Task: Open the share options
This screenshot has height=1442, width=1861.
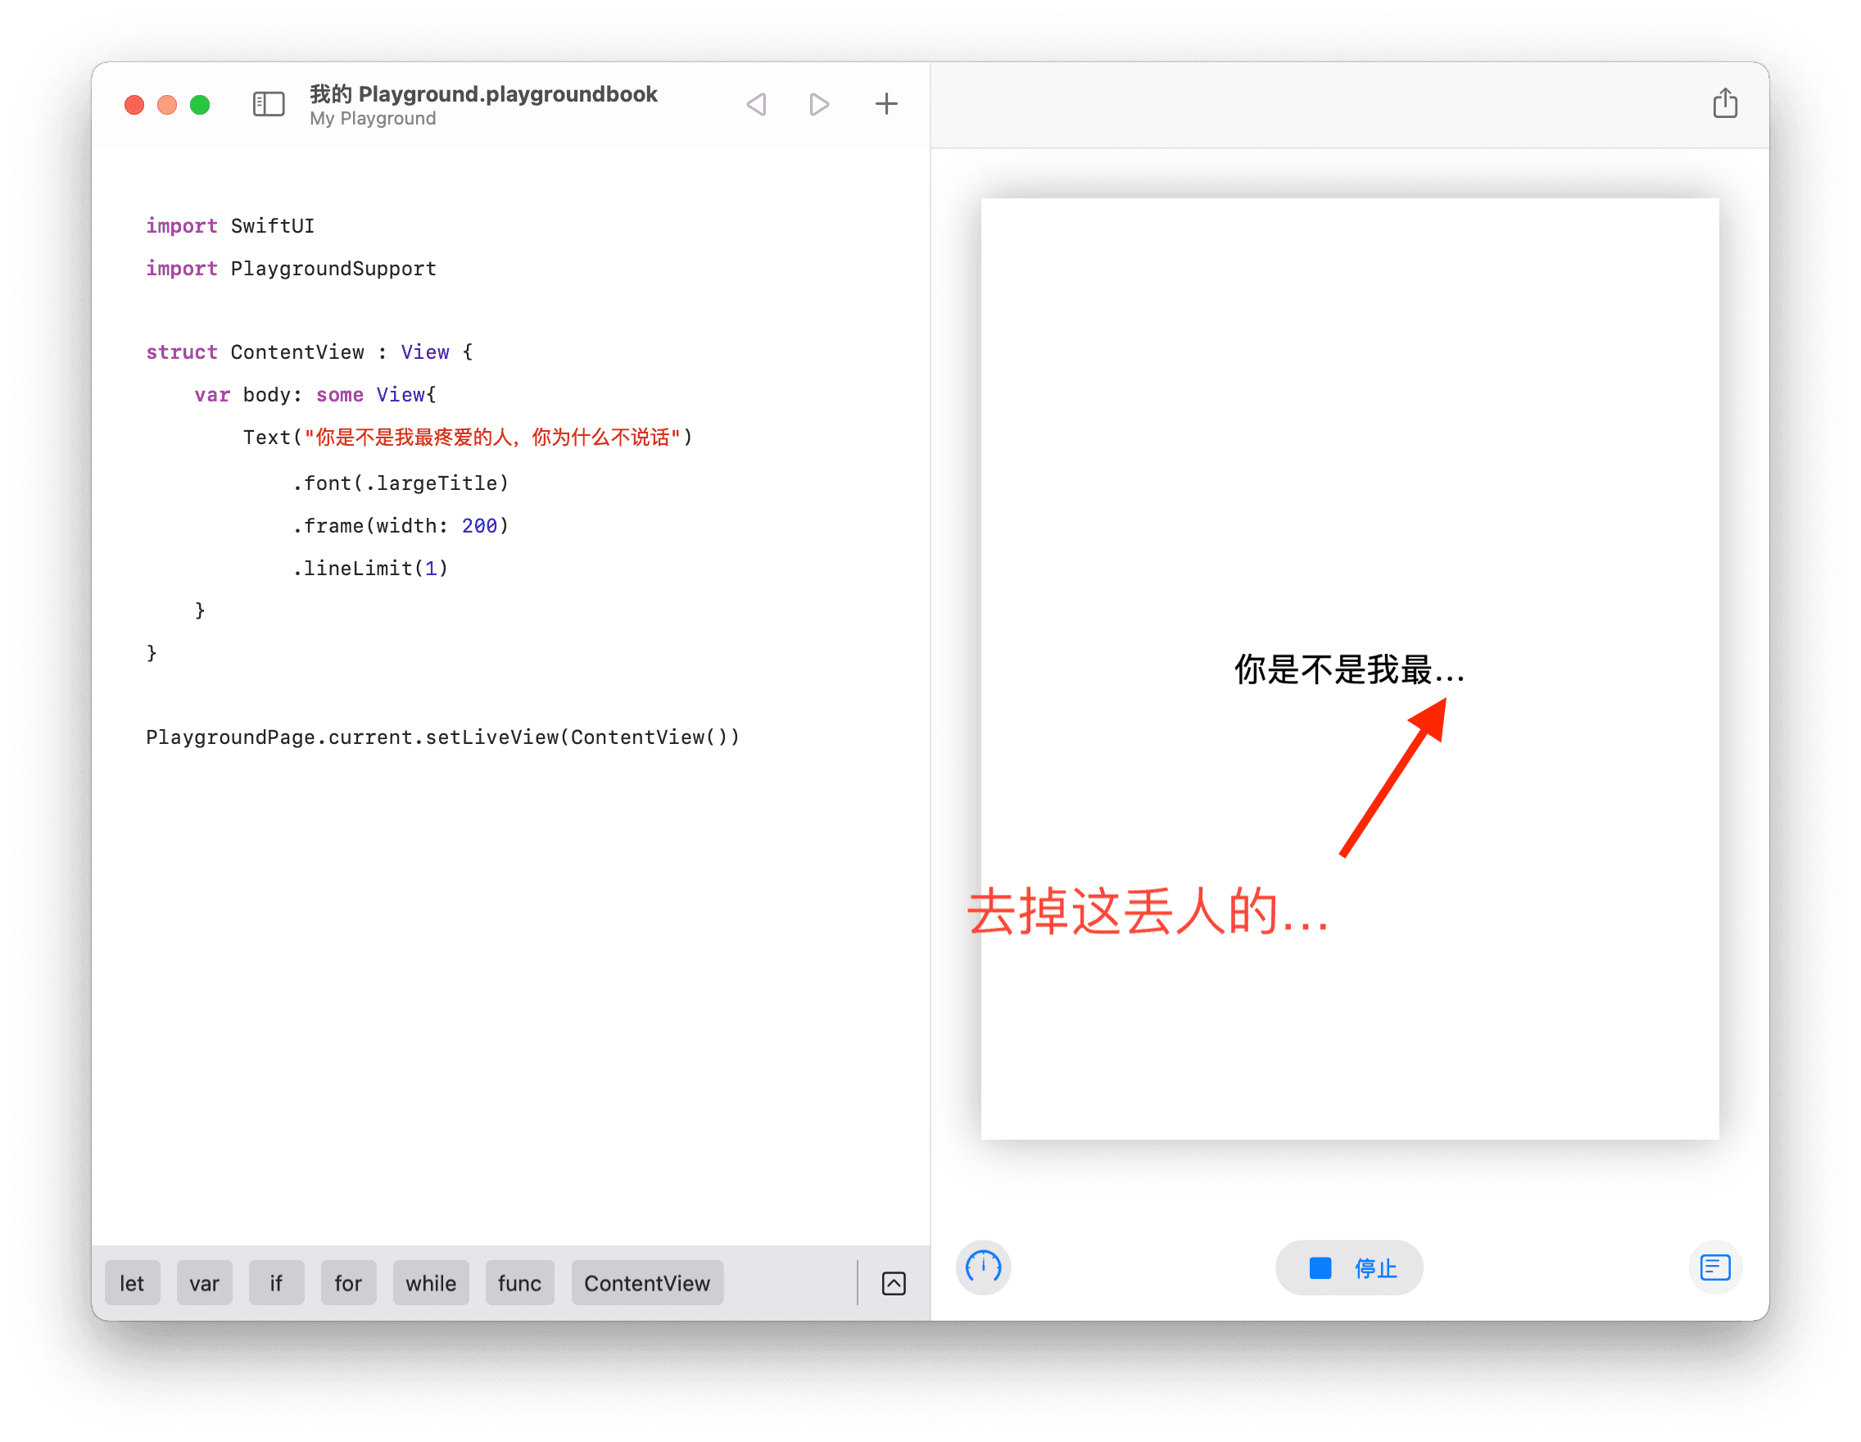Action: tap(1727, 102)
